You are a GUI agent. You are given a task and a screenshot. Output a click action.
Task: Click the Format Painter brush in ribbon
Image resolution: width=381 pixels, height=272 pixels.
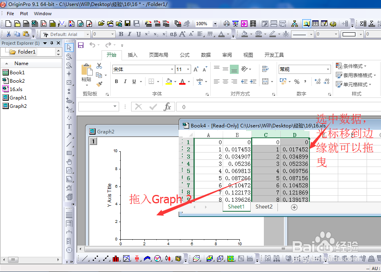click(x=99, y=84)
